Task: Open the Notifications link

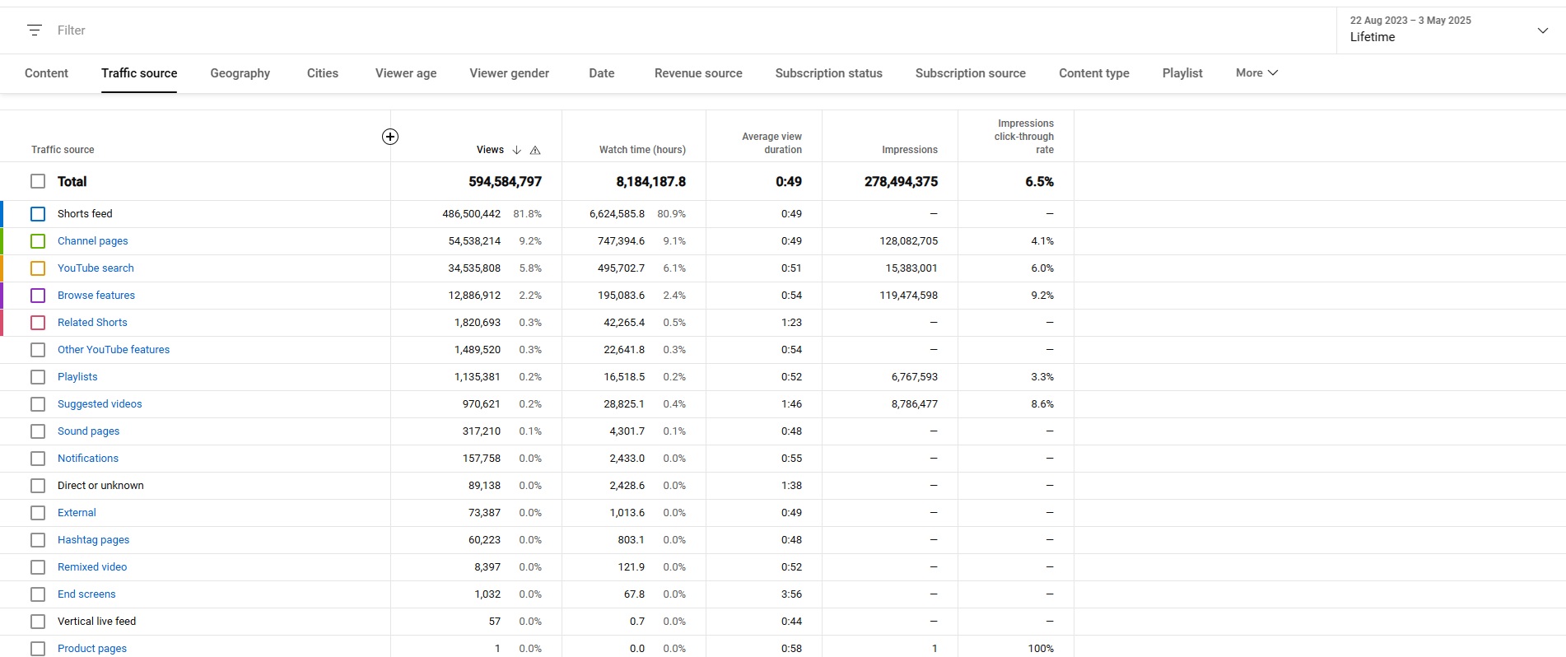Action: point(88,459)
